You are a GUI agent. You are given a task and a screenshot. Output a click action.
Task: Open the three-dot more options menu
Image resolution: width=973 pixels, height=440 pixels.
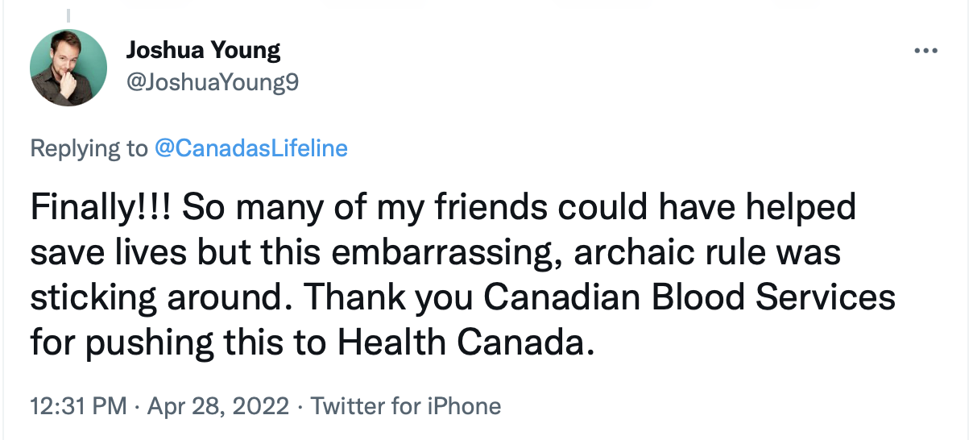(925, 51)
